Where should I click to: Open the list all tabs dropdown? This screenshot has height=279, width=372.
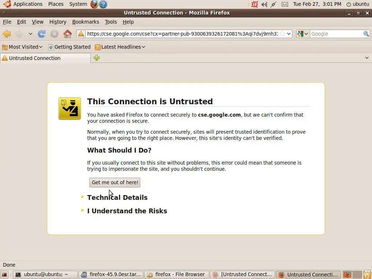pyautogui.click(x=367, y=58)
